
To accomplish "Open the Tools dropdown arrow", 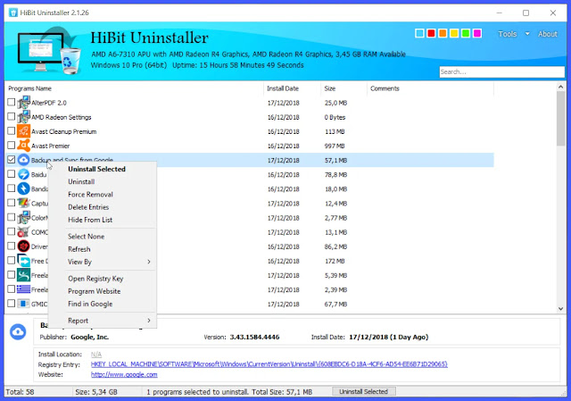I will [x=527, y=34].
